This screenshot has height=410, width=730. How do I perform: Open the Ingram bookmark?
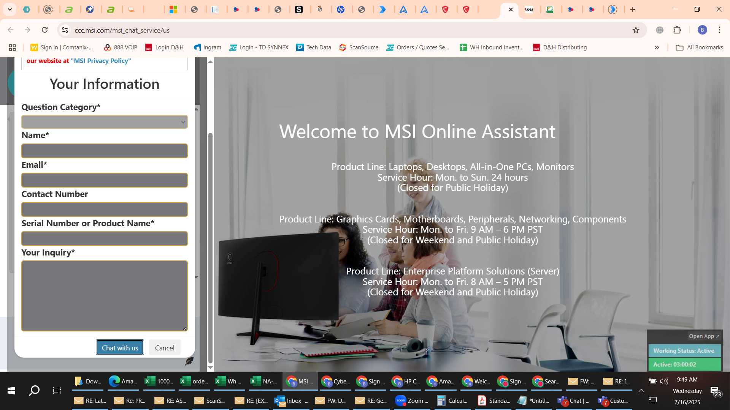tap(208, 47)
